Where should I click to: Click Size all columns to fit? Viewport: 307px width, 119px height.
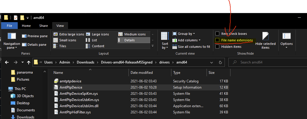point(191,47)
